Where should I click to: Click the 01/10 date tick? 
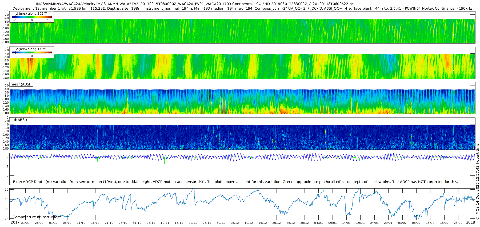(x=53, y=223)
